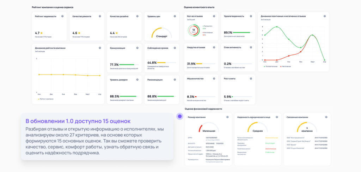
Task: Click the Удовлетворенность 89.1% progress bar
Action: coord(242,33)
